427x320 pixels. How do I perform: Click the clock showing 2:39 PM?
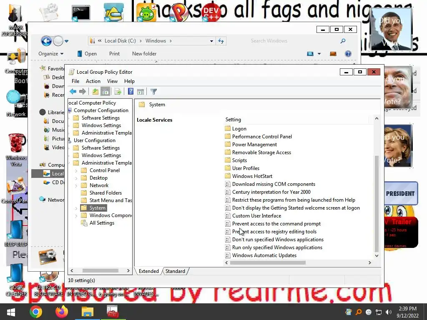click(x=407, y=309)
